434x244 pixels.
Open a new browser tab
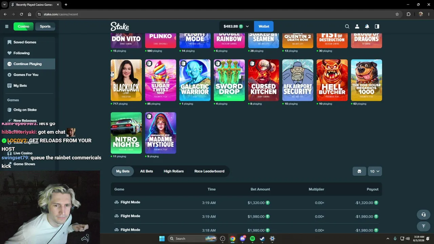tap(66, 5)
